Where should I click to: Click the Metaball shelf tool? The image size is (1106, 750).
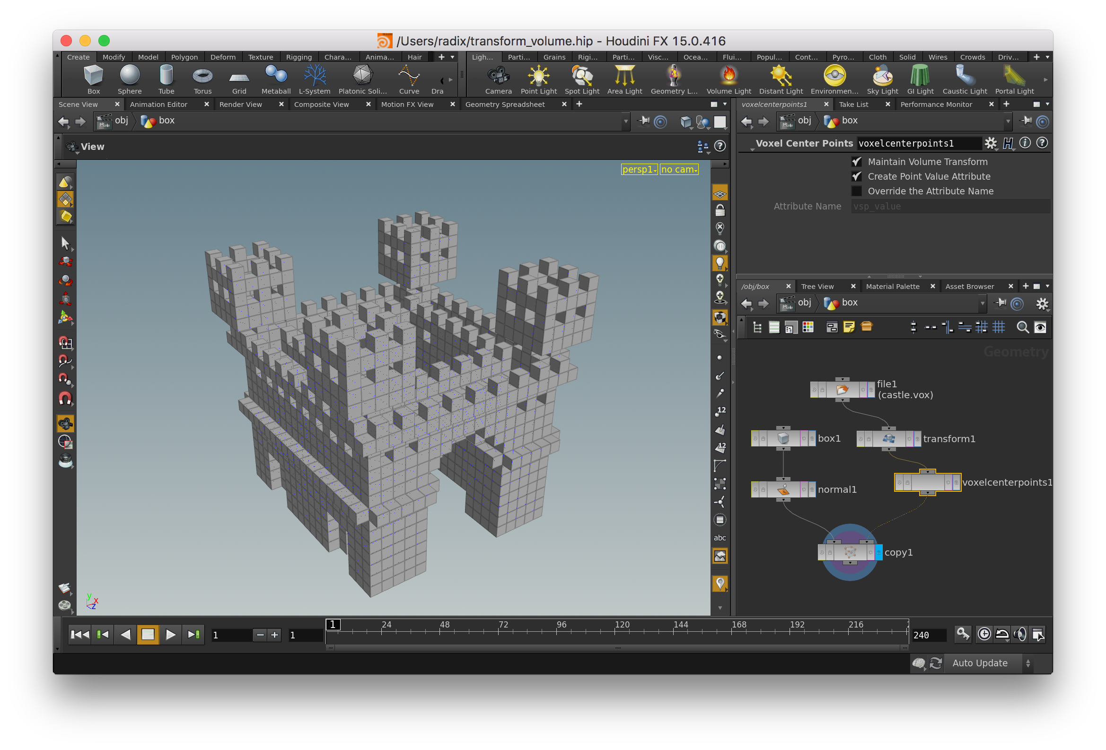275,79
